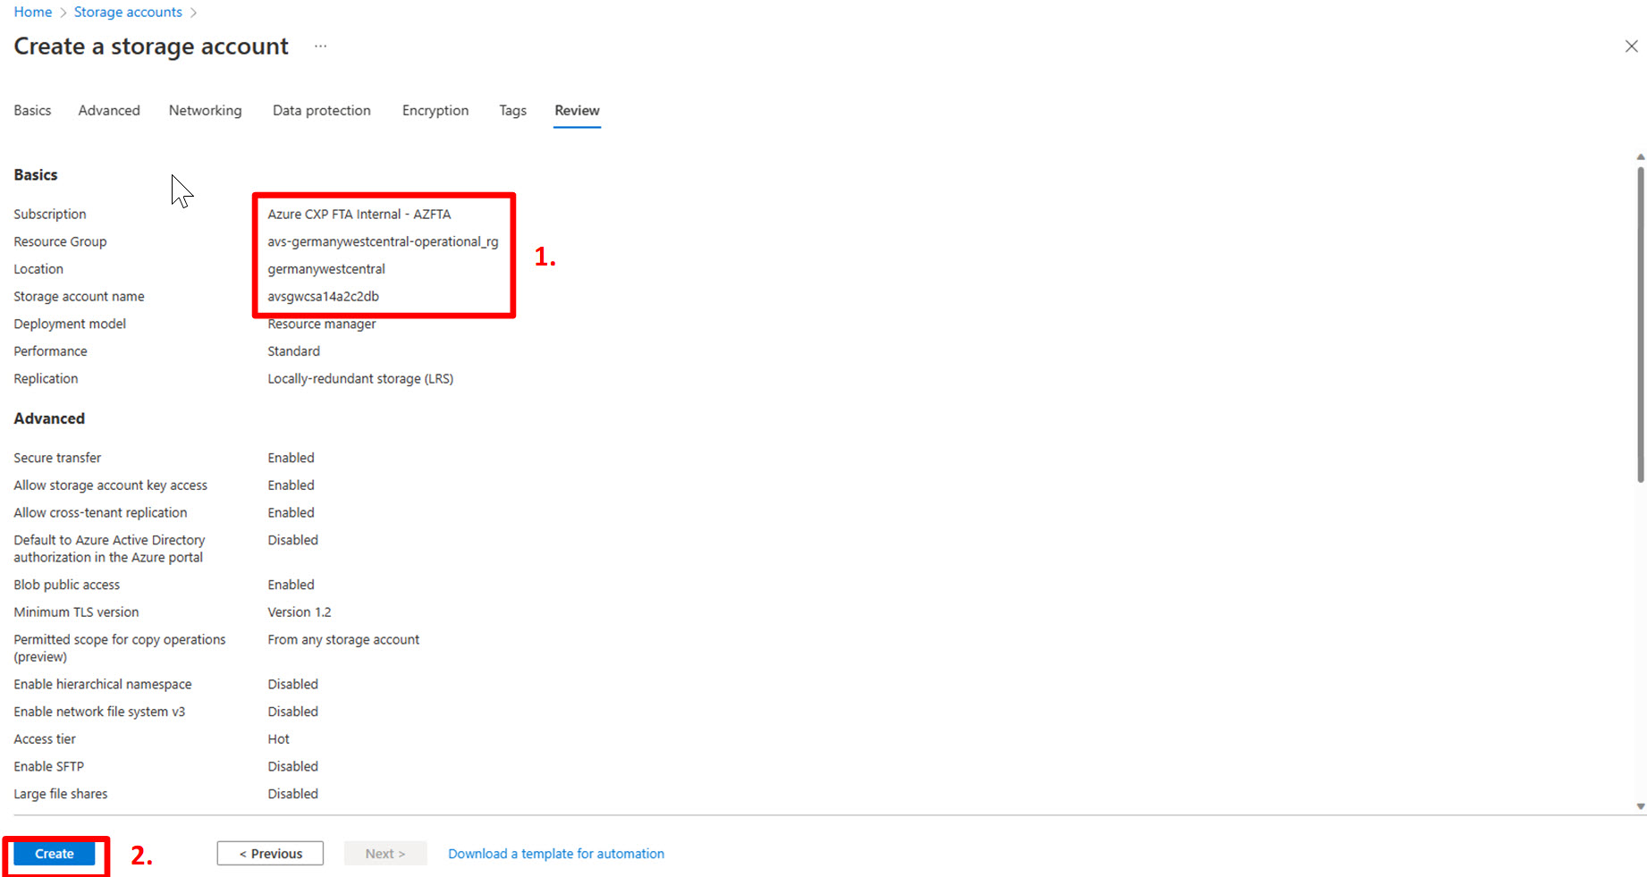Click the Locally-redundant storage replication value
This screenshot has width=1647, height=877.
[360, 378]
